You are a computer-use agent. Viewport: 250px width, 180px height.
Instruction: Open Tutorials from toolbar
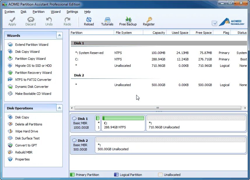[x=107, y=20]
